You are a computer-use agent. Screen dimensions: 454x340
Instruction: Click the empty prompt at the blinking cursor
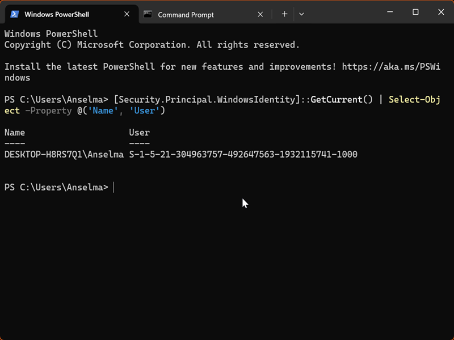click(114, 187)
